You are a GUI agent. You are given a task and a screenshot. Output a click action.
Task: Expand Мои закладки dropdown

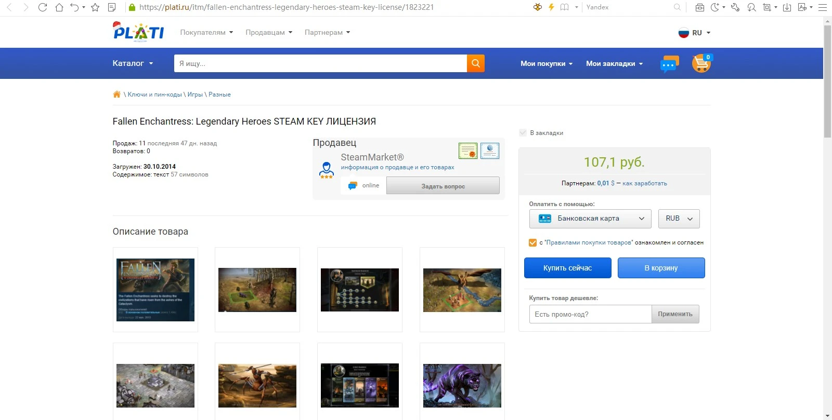[x=615, y=63]
